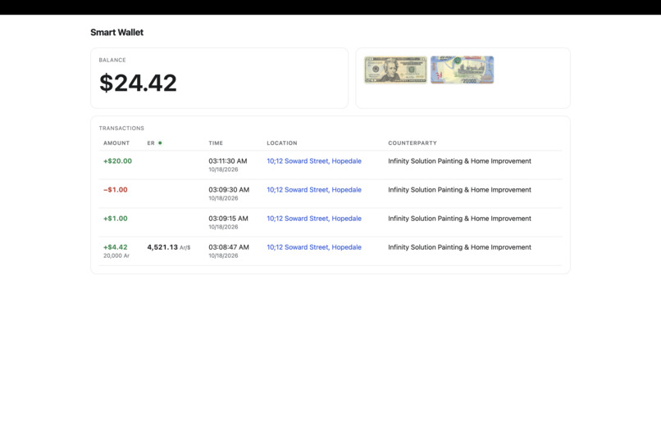Image resolution: width=661 pixels, height=429 pixels.
Task: Click counterparty name in the −$1.00 row
Action: pos(459,189)
